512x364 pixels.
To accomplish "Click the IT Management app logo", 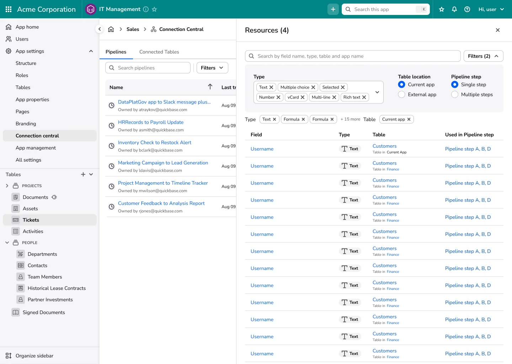I will click(91, 9).
